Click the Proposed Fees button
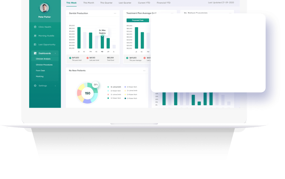The image size is (285, 179). click(138, 20)
